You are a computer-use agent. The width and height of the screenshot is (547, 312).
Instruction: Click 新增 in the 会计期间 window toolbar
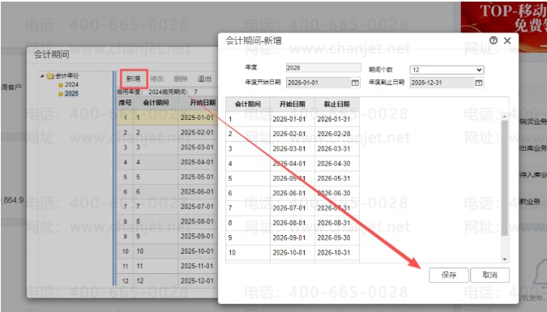pos(134,79)
